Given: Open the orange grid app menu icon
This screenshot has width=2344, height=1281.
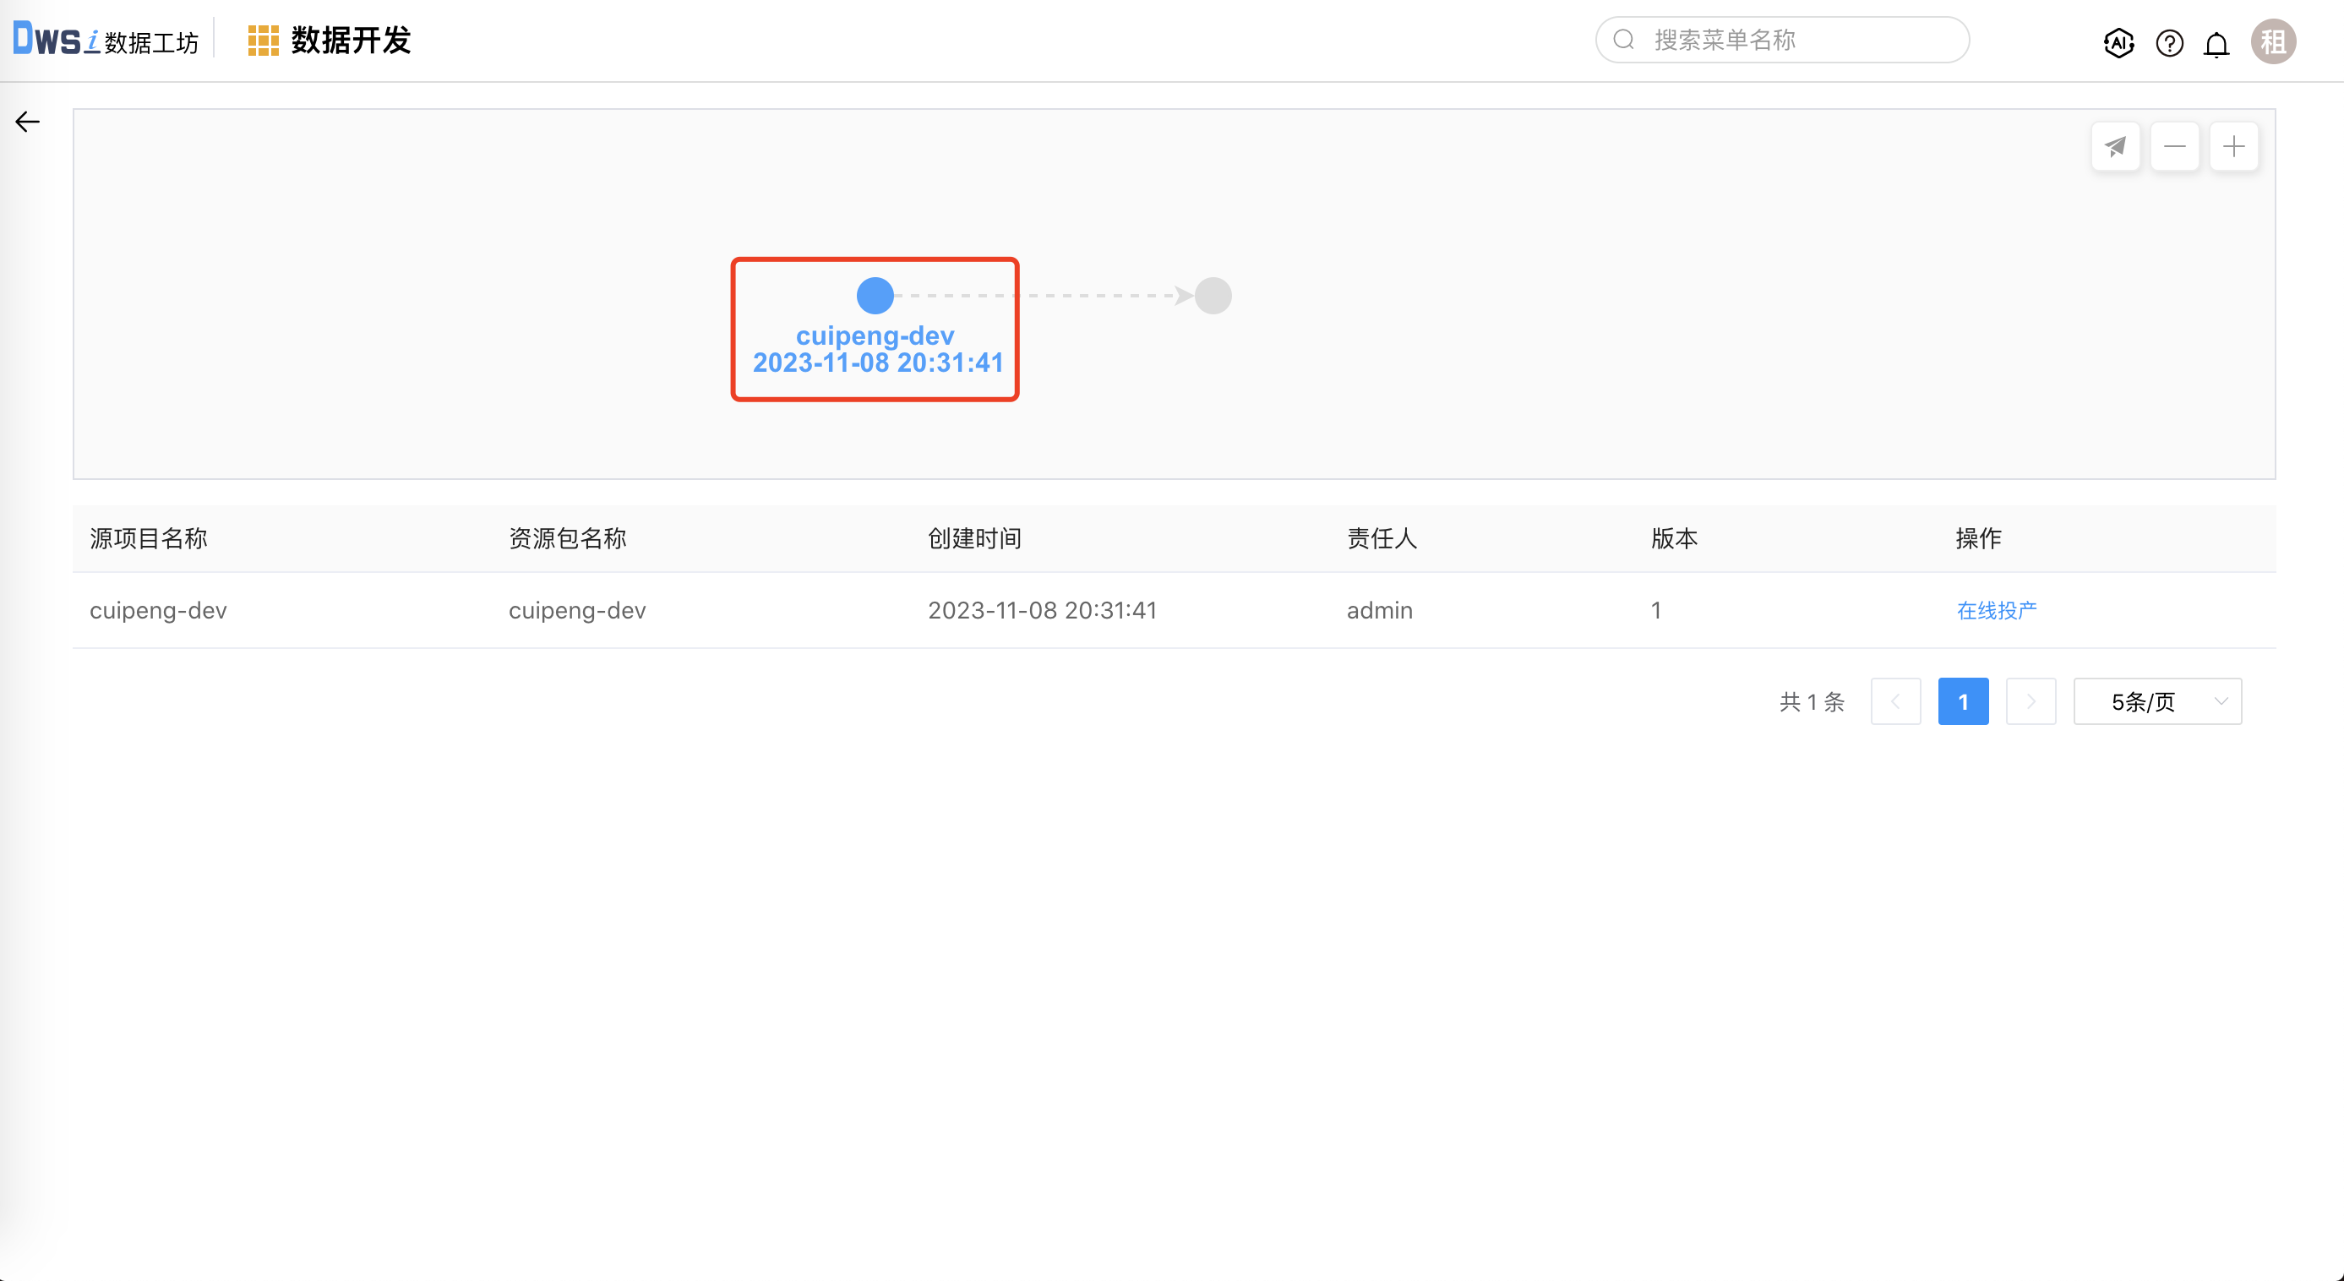Looking at the screenshot, I should pos(263,41).
